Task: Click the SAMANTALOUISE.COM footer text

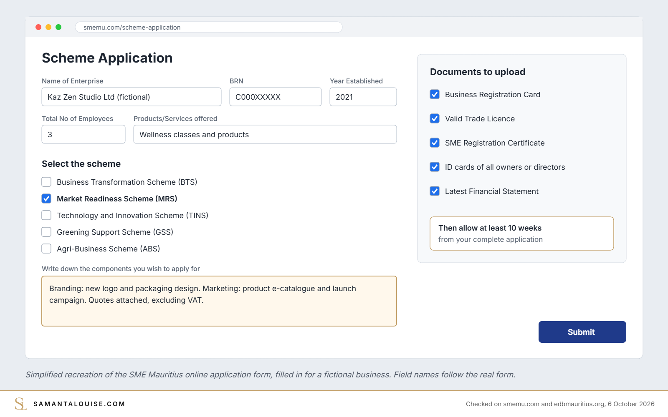Action: point(79,404)
